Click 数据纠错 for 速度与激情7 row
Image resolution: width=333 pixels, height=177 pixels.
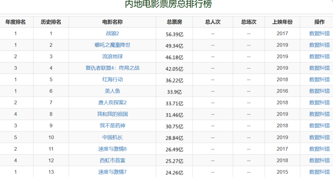319,172
